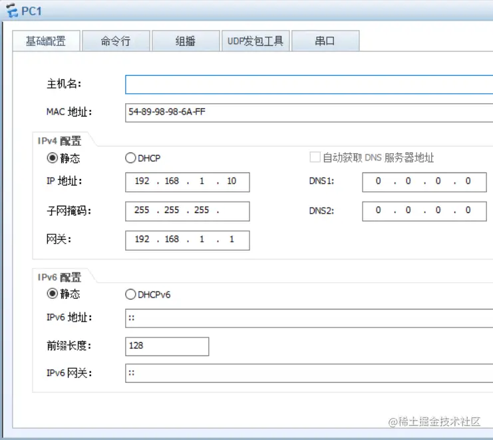
Task: Click the empty last octet of 子网掩码
Action: [234, 211]
